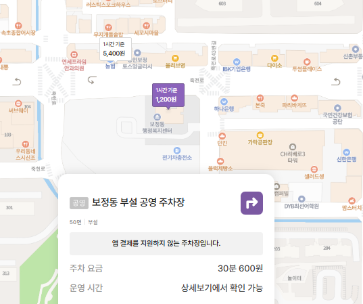The width and height of the screenshot is (363, 304).
Task: Tap the DYB최선어학원 academy icon
Action: coord(301,199)
